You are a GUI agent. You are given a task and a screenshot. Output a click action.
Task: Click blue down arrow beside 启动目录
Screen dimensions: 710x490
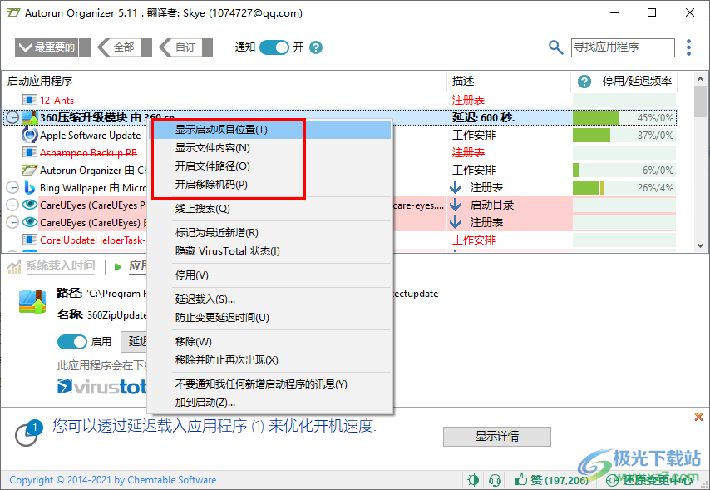(455, 205)
